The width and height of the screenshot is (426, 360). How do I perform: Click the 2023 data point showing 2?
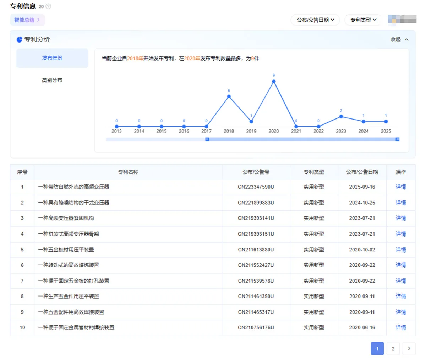[x=341, y=116]
